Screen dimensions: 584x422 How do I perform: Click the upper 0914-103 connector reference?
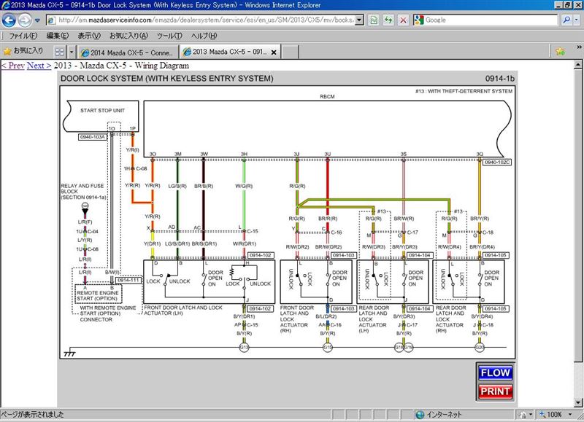pos(343,255)
